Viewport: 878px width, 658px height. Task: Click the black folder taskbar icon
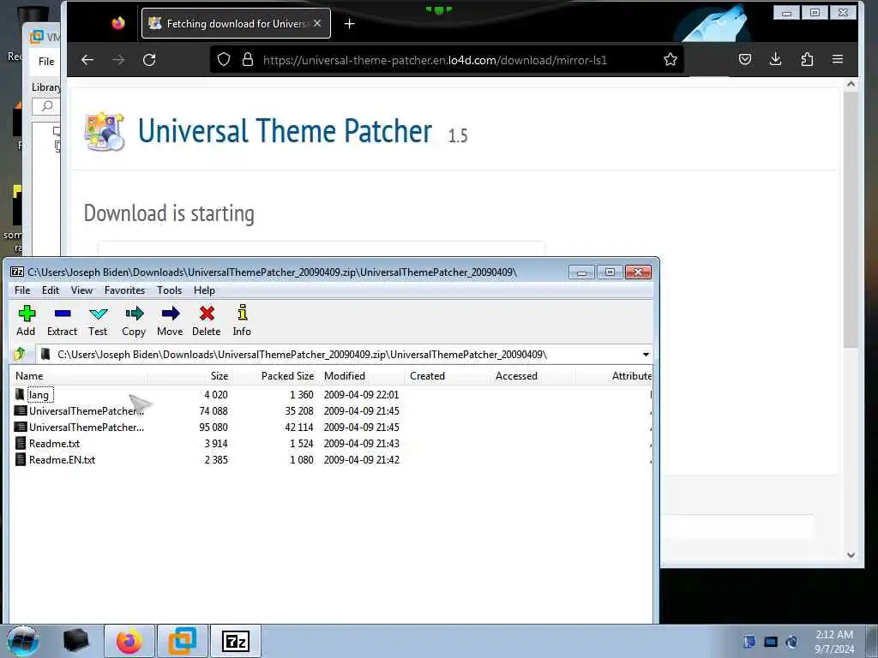click(x=76, y=641)
